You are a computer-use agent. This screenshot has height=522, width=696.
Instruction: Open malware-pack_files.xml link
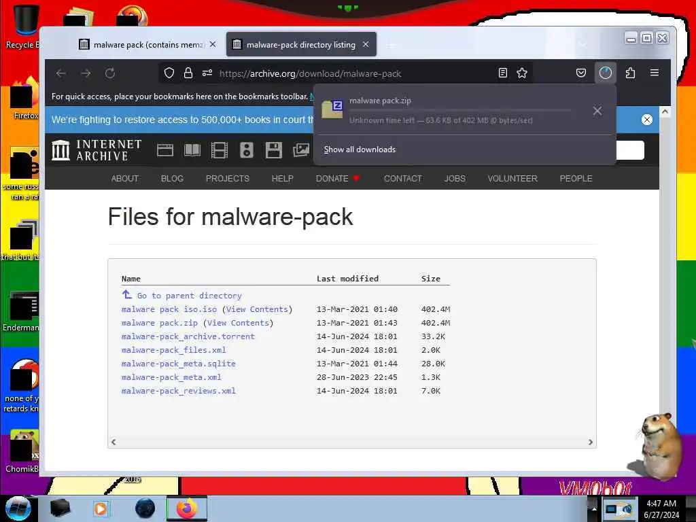click(173, 350)
